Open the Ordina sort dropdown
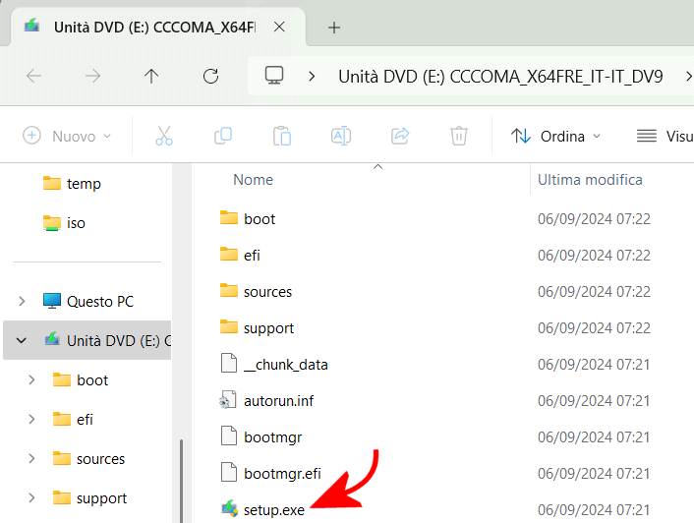Image resolution: width=694 pixels, height=523 pixels. click(555, 136)
